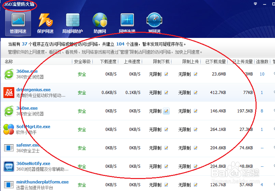This screenshot has height=191, width=275.
Task: Sort by the 限制下载 column header
Action: (x=161, y=62)
